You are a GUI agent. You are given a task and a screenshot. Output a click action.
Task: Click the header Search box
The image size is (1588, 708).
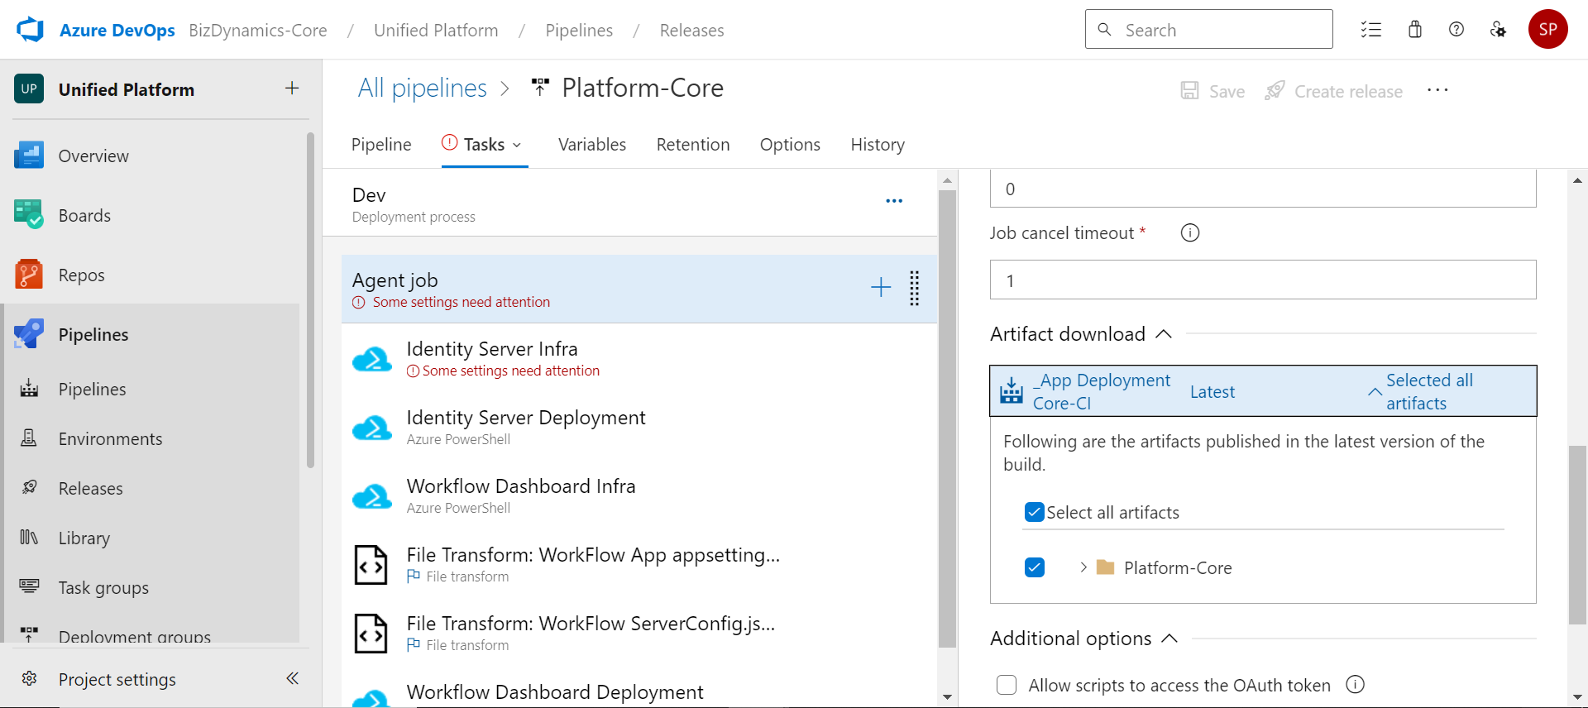(1208, 29)
